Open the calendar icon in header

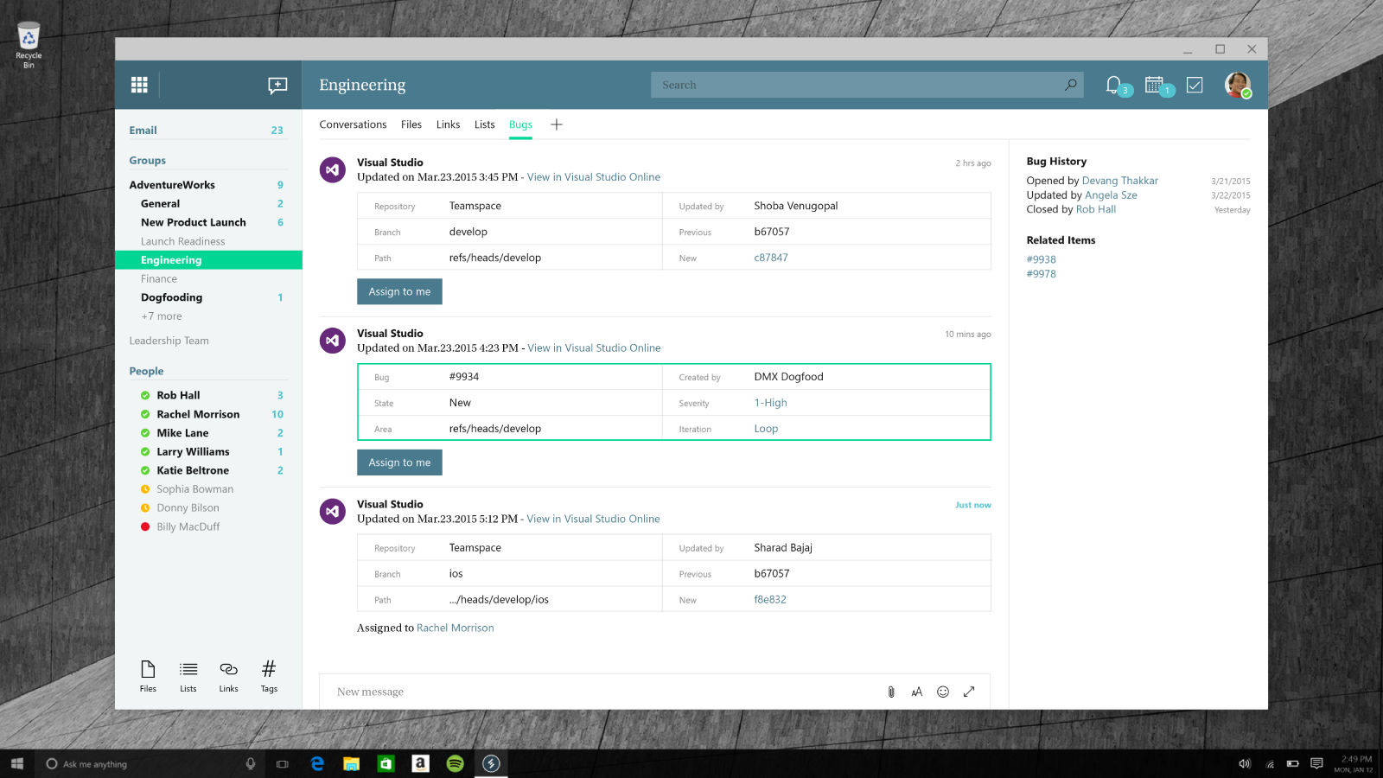click(1154, 85)
